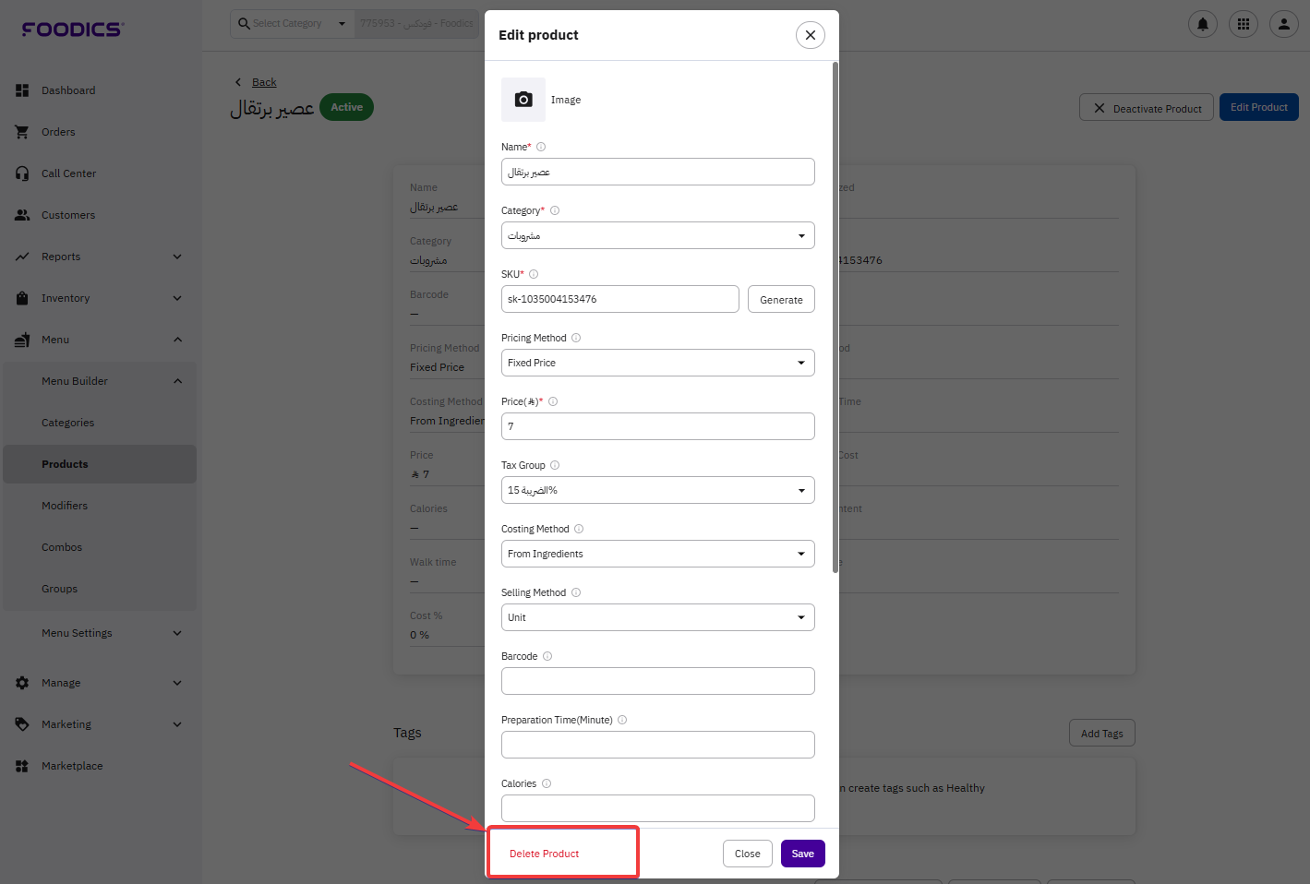Click the info icon beside Pricing Method
1310x884 pixels.
pyautogui.click(x=576, y=338)
